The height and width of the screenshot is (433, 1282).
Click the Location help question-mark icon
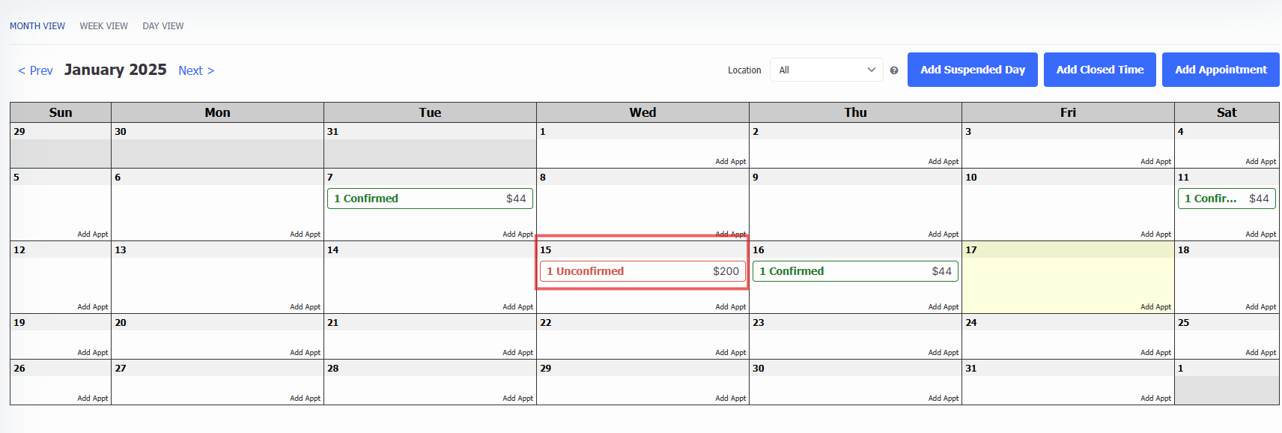click(894, 70)
